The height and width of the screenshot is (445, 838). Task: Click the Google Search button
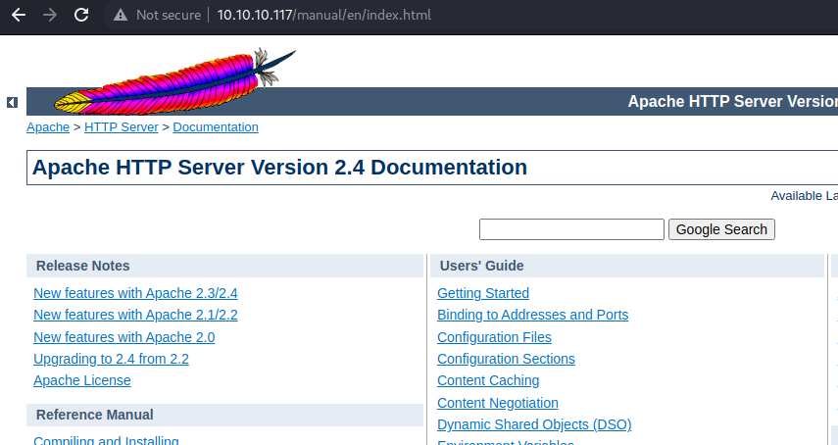click(721, 229)
